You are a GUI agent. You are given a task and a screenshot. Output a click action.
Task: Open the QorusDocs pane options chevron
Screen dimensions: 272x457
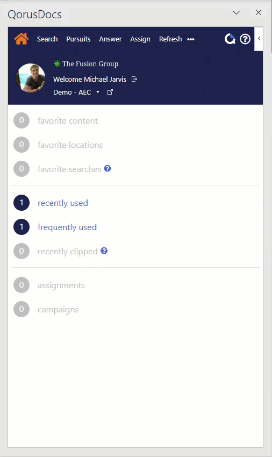[236, 12]
